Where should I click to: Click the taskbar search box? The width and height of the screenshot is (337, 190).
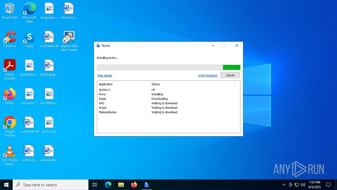(51, 185)
